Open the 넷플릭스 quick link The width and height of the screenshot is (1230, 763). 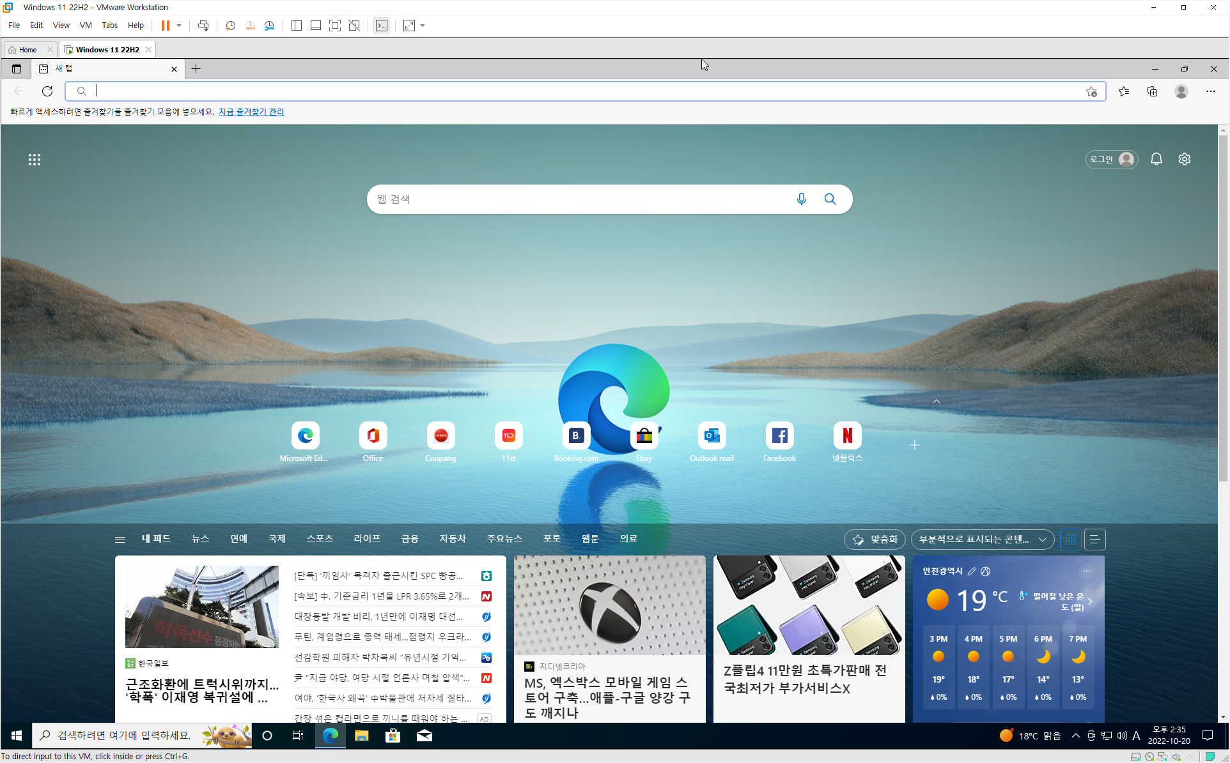point(847,442)
